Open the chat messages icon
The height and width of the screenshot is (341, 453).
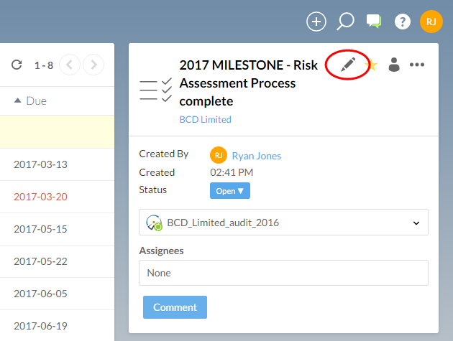374,22
